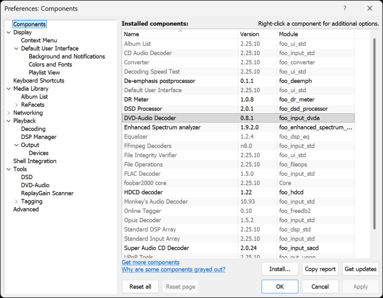Collapse the Playback node

pos(9,121)
